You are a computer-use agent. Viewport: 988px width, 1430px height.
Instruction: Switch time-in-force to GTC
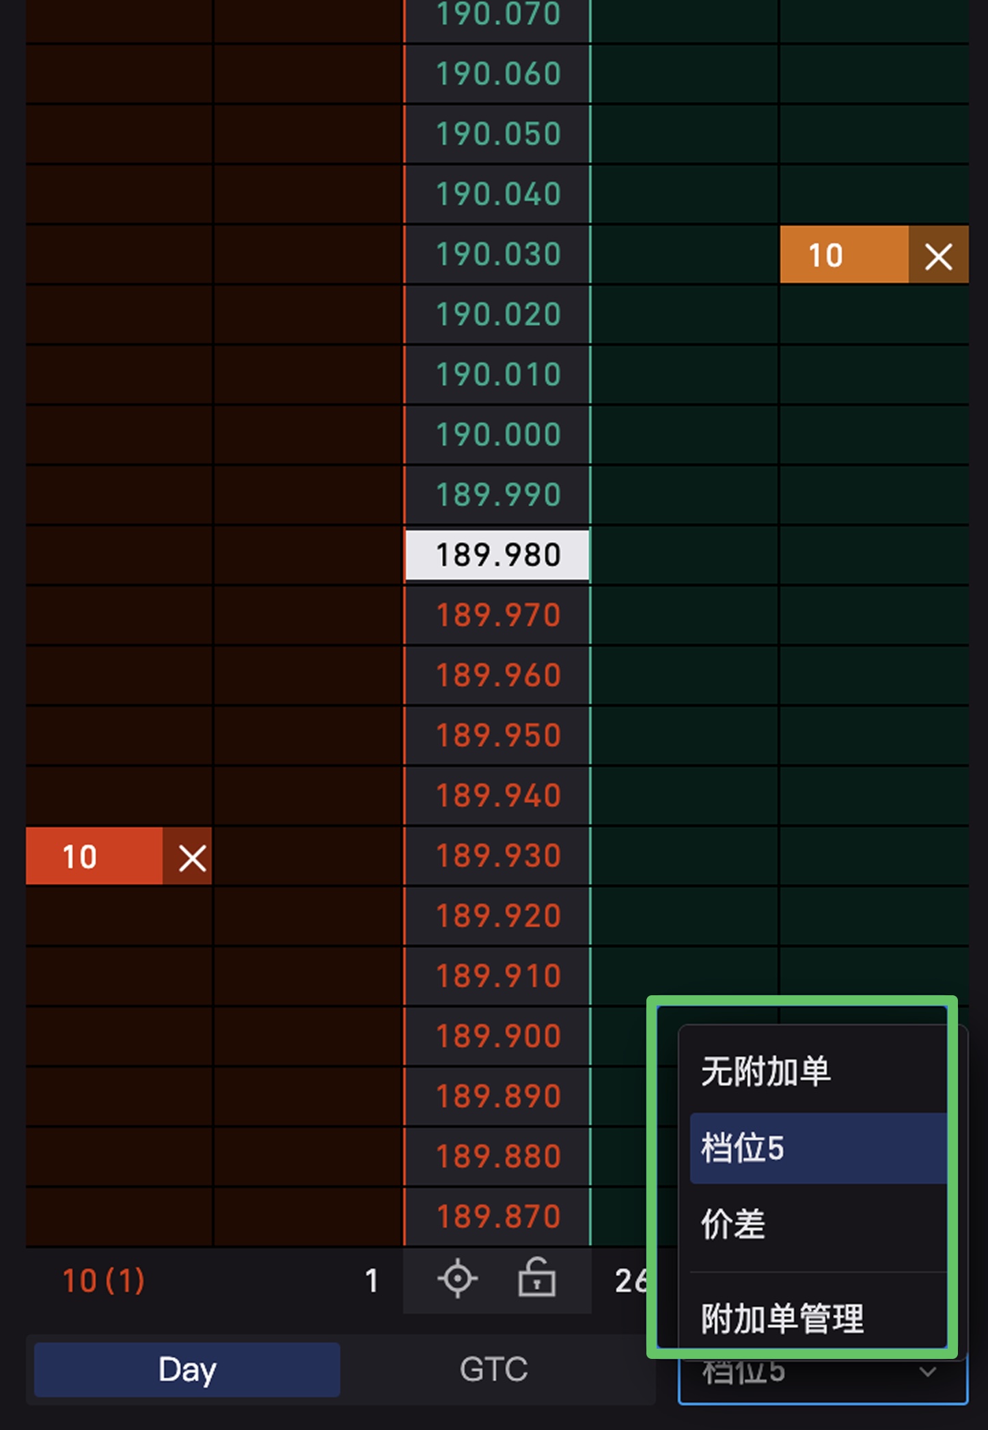(493, 1369)
